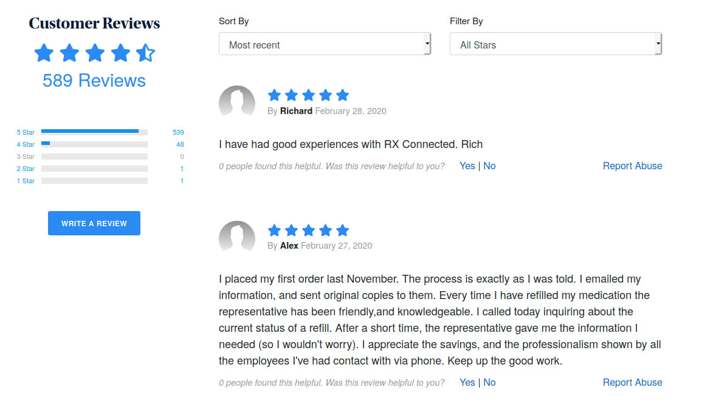The height and width of the screenshot is (407, 705).
Task: Click third star on Richard's review
Action: pyautogui.click(x=309, y=95)
